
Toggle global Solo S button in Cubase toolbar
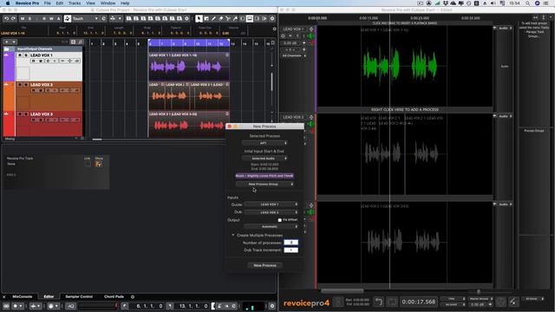tap(29, 18)
